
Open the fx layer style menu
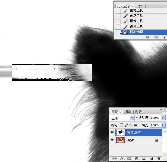coord(122,158)
